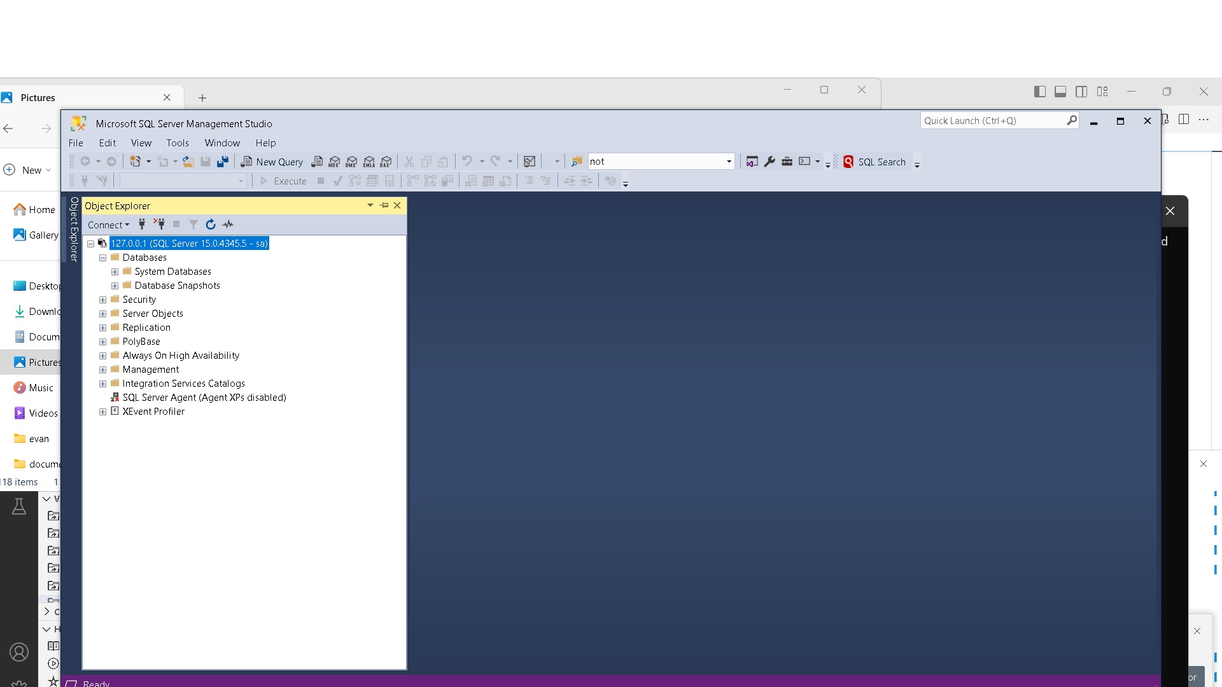Expand the Server Objects folder

pyautogui.click(x=102, y=314)
